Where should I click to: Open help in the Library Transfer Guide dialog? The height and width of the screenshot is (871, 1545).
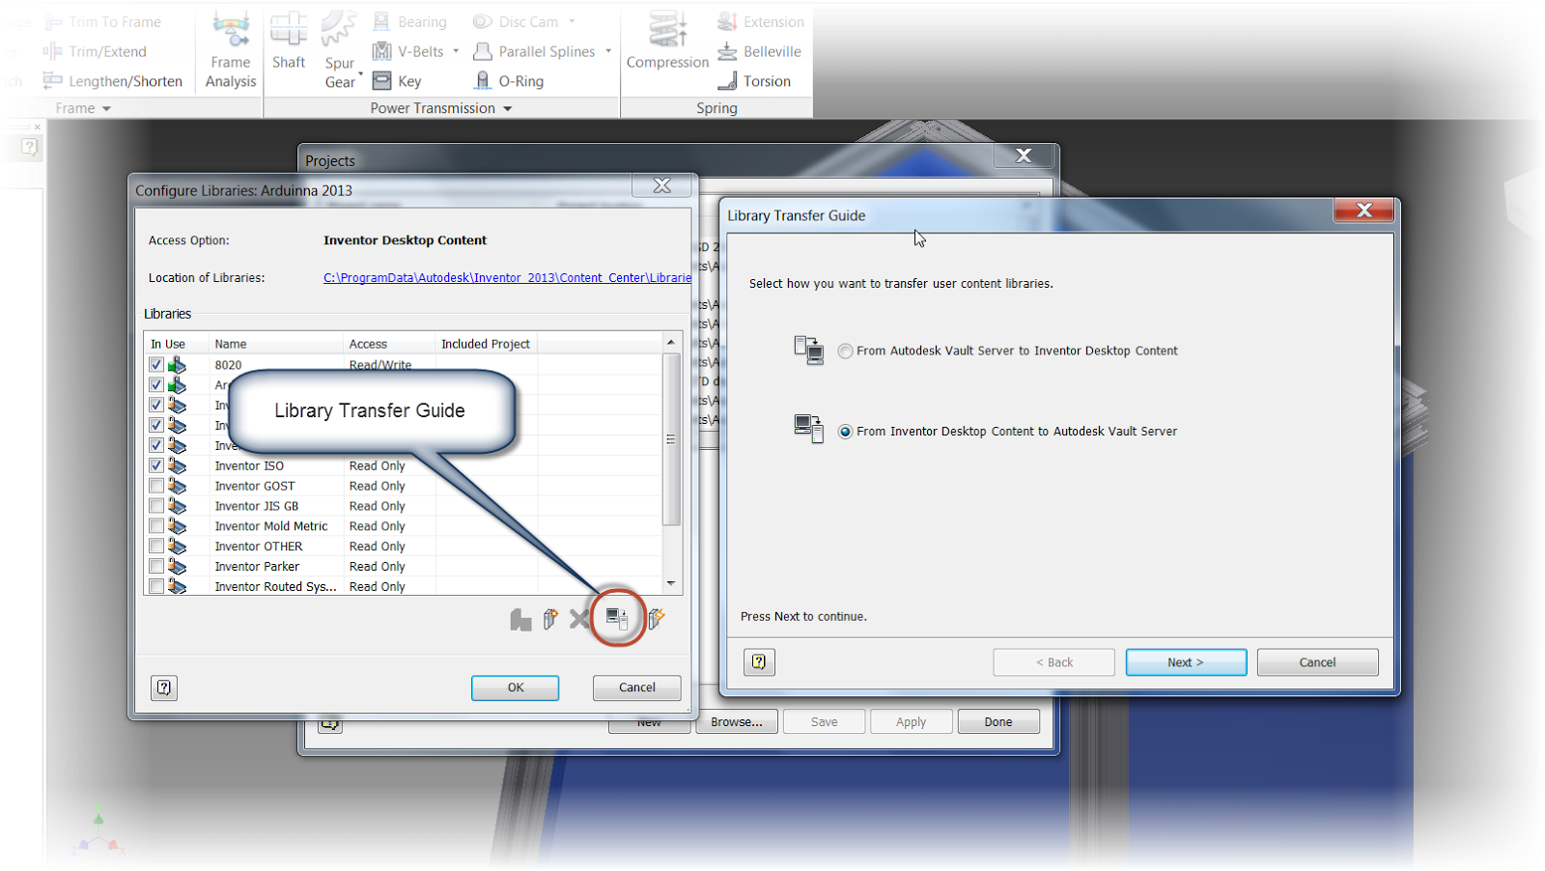[x=759, y=662]
